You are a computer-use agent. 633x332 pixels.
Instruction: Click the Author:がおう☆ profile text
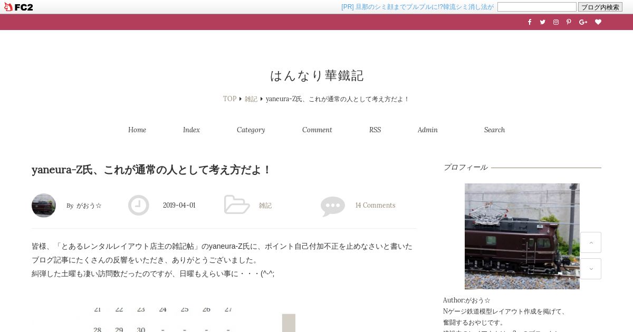coord(467,300)
